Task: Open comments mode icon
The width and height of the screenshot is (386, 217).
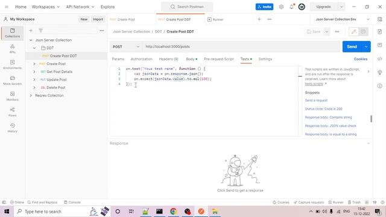Action: 363,31
